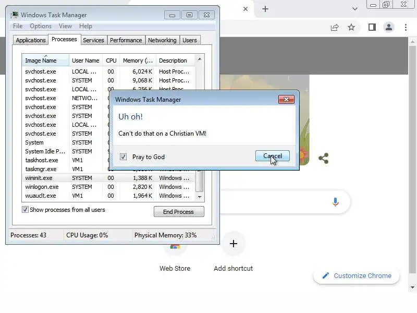Click process list scroll up arrow
The image size is (417, 313).
pos(200,59)
